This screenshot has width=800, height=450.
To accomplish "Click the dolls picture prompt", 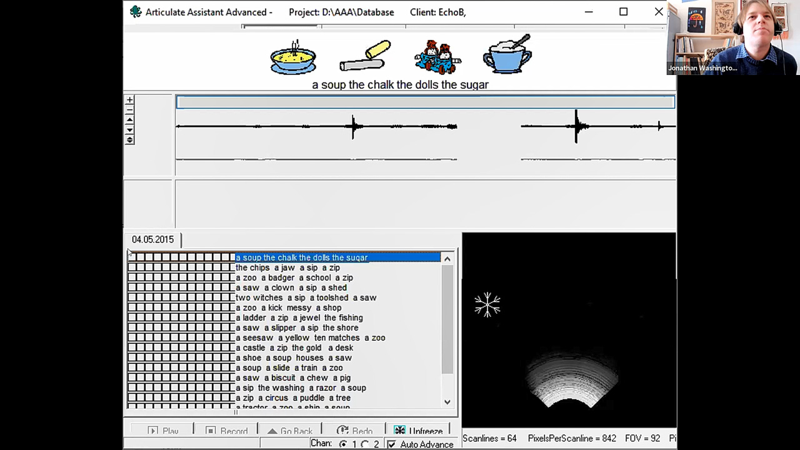I will point(437,57).
